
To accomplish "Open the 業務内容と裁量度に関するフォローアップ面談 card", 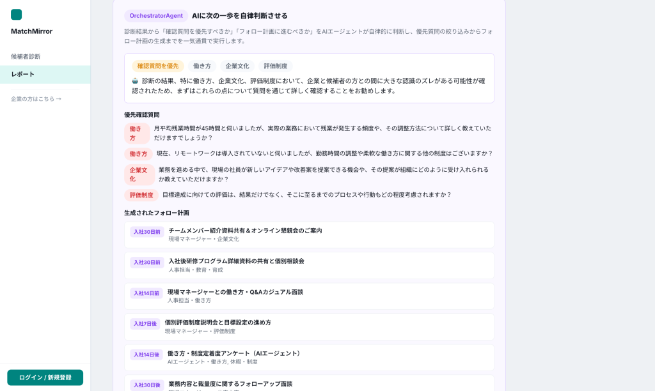I will (x=309, y=383).
